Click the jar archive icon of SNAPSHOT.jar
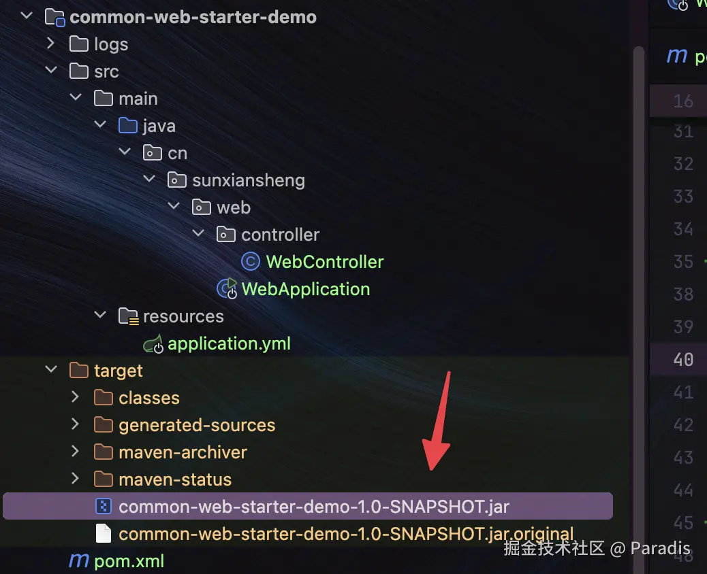Screen dimensions: 707x574 click(x=104, y=507)
